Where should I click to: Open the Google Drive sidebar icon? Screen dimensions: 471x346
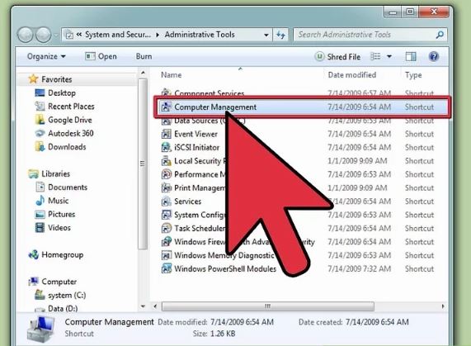(40, 120)
